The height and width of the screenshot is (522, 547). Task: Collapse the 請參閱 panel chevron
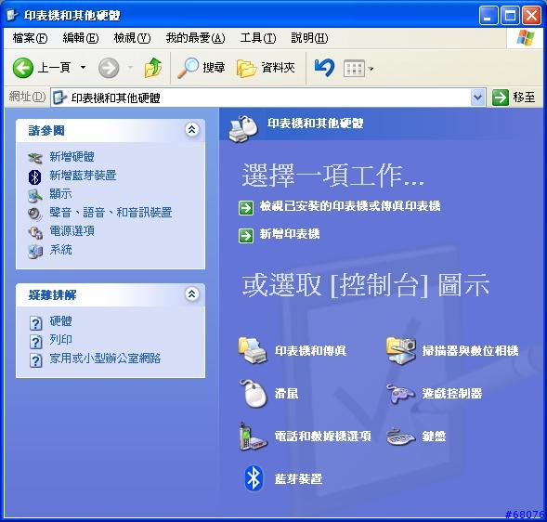(191, 130)
